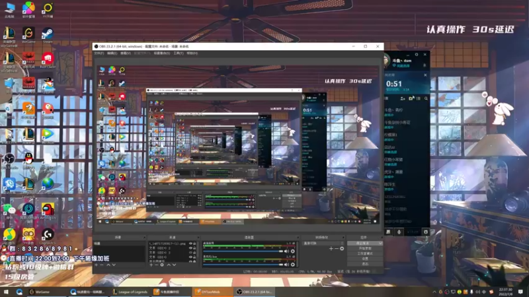
Task: Close the 0:51 timer banner in the friends panel
Action: (425, 75)
